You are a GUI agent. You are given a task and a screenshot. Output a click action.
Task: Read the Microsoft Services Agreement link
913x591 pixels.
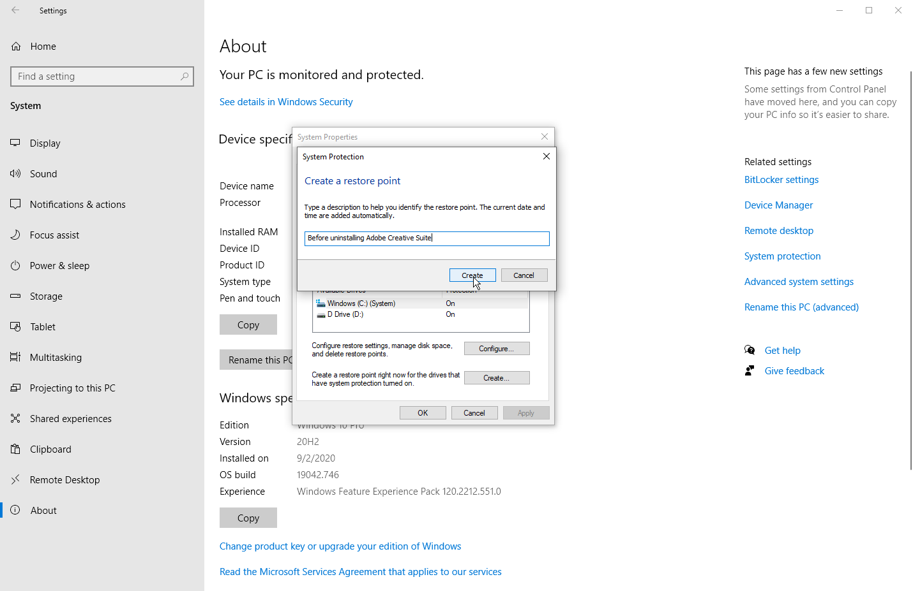point(361,572)
